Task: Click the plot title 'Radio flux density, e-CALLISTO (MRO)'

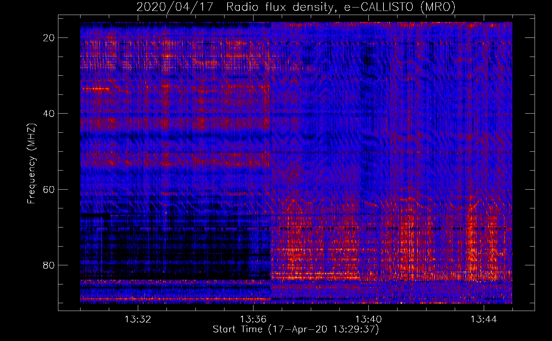Action: click(340, 7)
